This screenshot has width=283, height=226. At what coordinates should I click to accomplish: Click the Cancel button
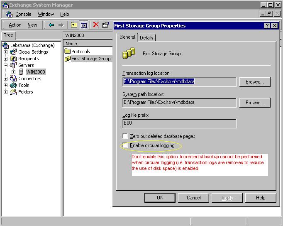[x=193, y=198]
